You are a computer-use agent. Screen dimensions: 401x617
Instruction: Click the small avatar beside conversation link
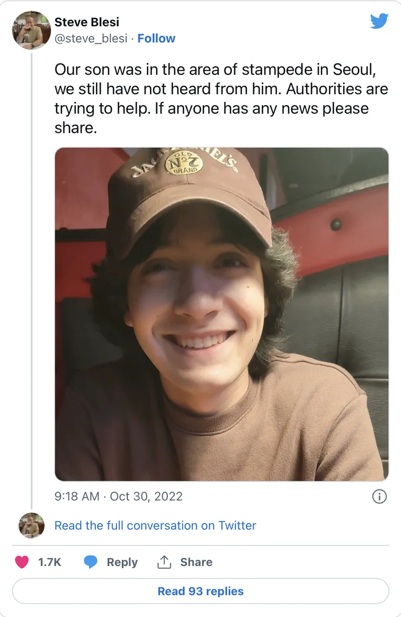click(31, 525)
